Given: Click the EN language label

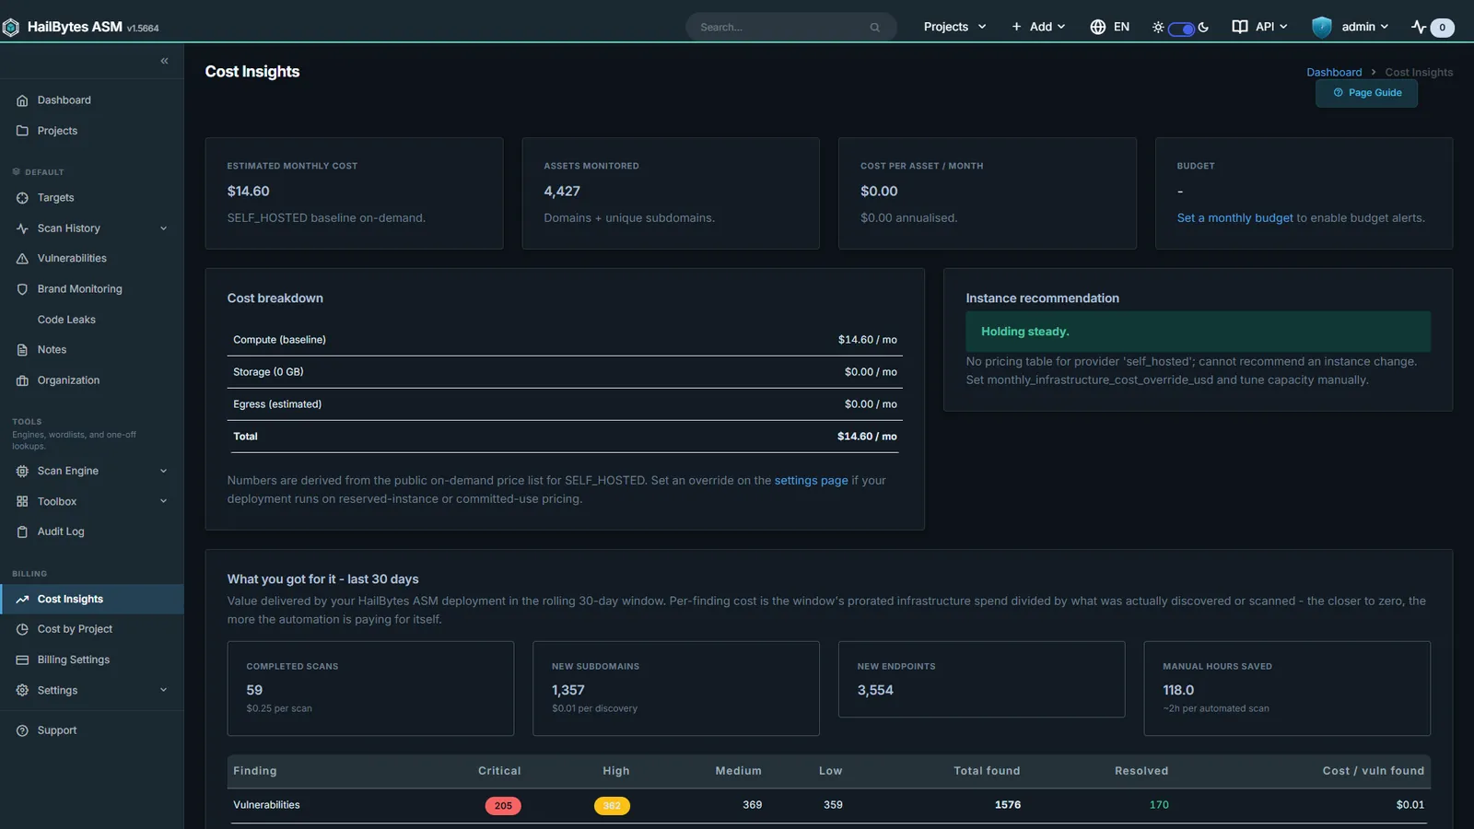Looking at the screenshot, I should click(x=1121, y=27).
